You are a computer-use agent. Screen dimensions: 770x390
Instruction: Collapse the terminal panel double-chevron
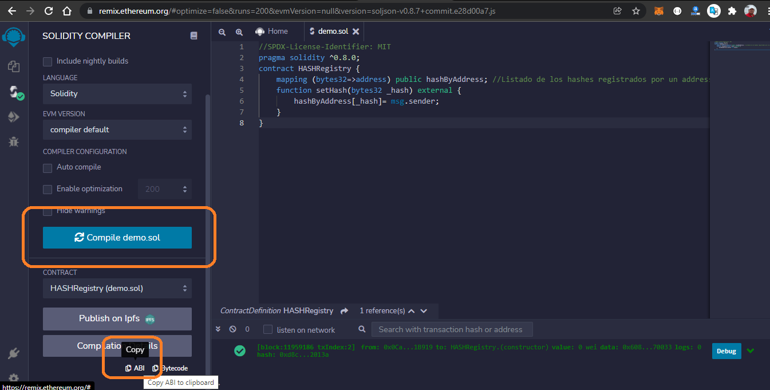[218, 329]
